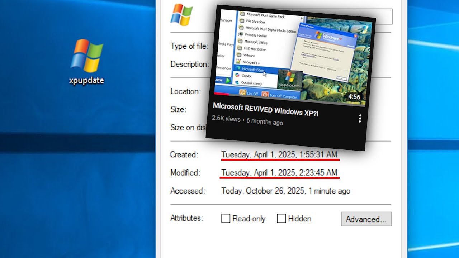
Task: Click the 4:56 duration badge on thumbnail
Action: 354,97
